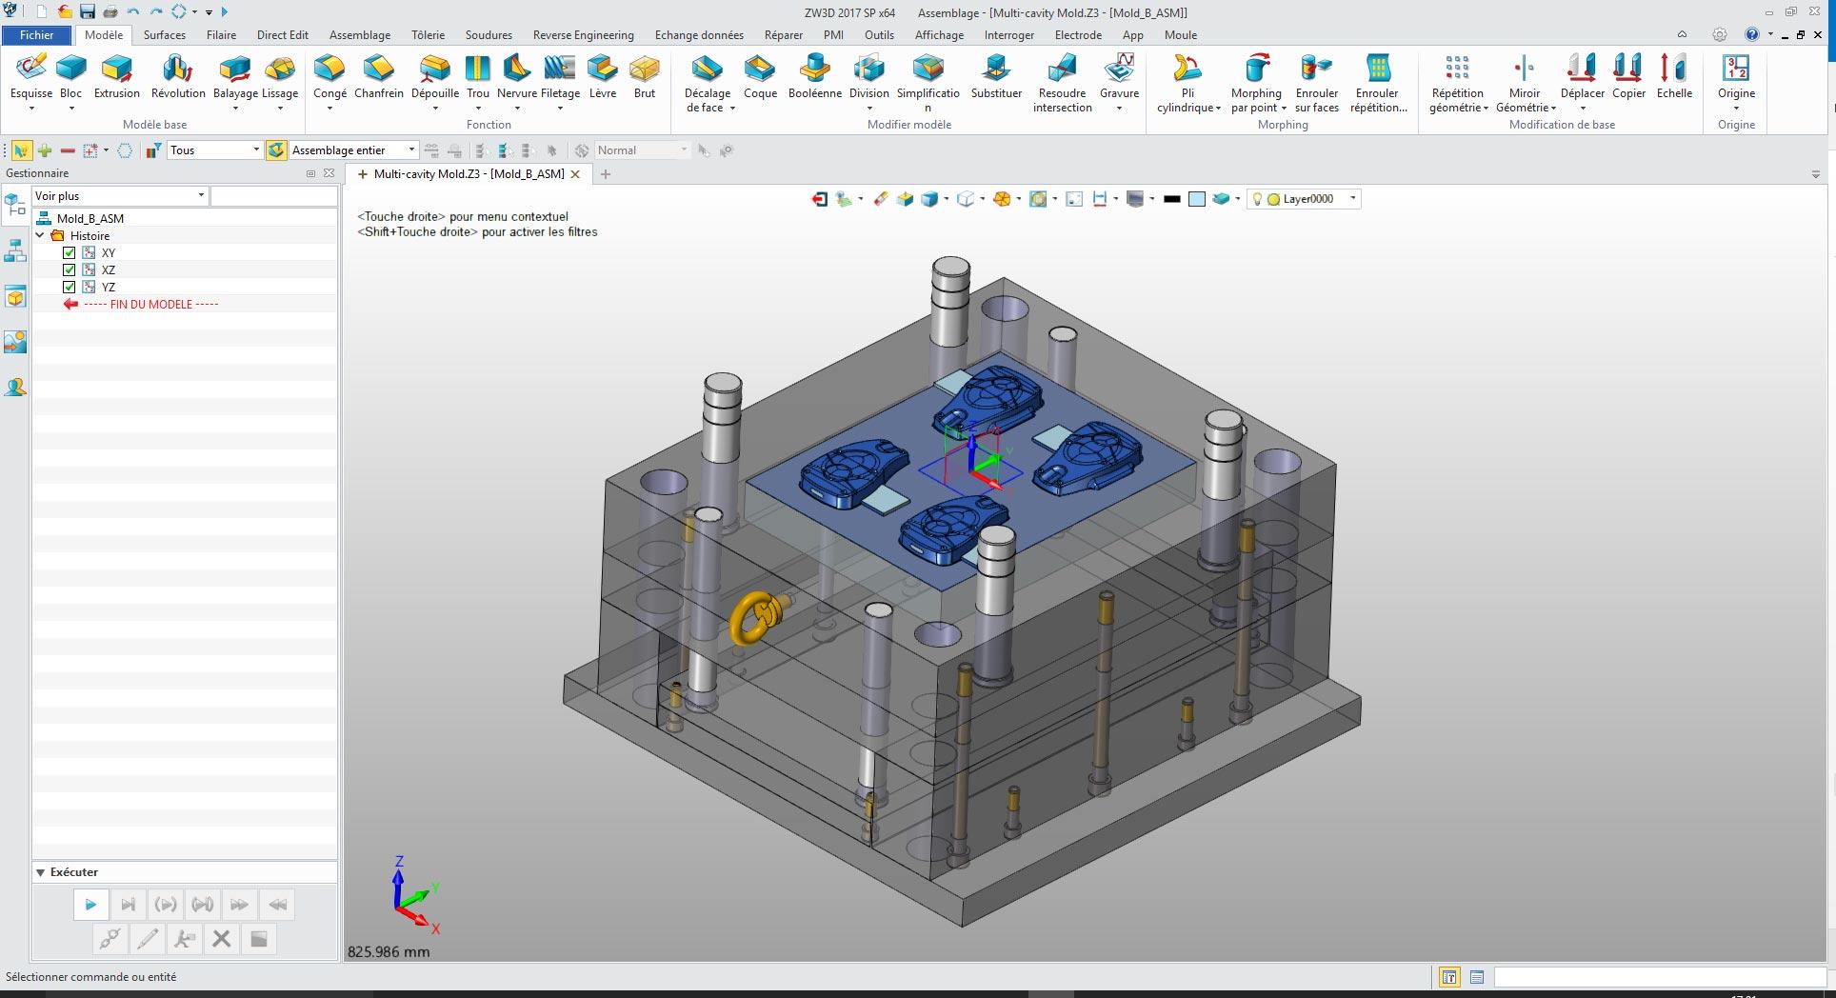Click the black color swatch in view toolbar
The width and height of the screenshot is (1836, 998).
[x=1172, y=199]
